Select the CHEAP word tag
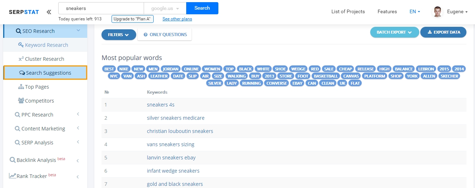The image size is (475, 188). click(x=346, y=69)
